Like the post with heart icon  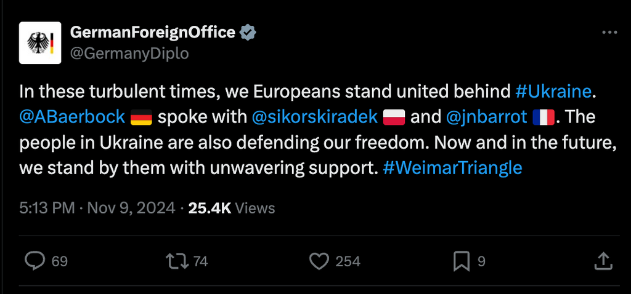click(319, 261)
